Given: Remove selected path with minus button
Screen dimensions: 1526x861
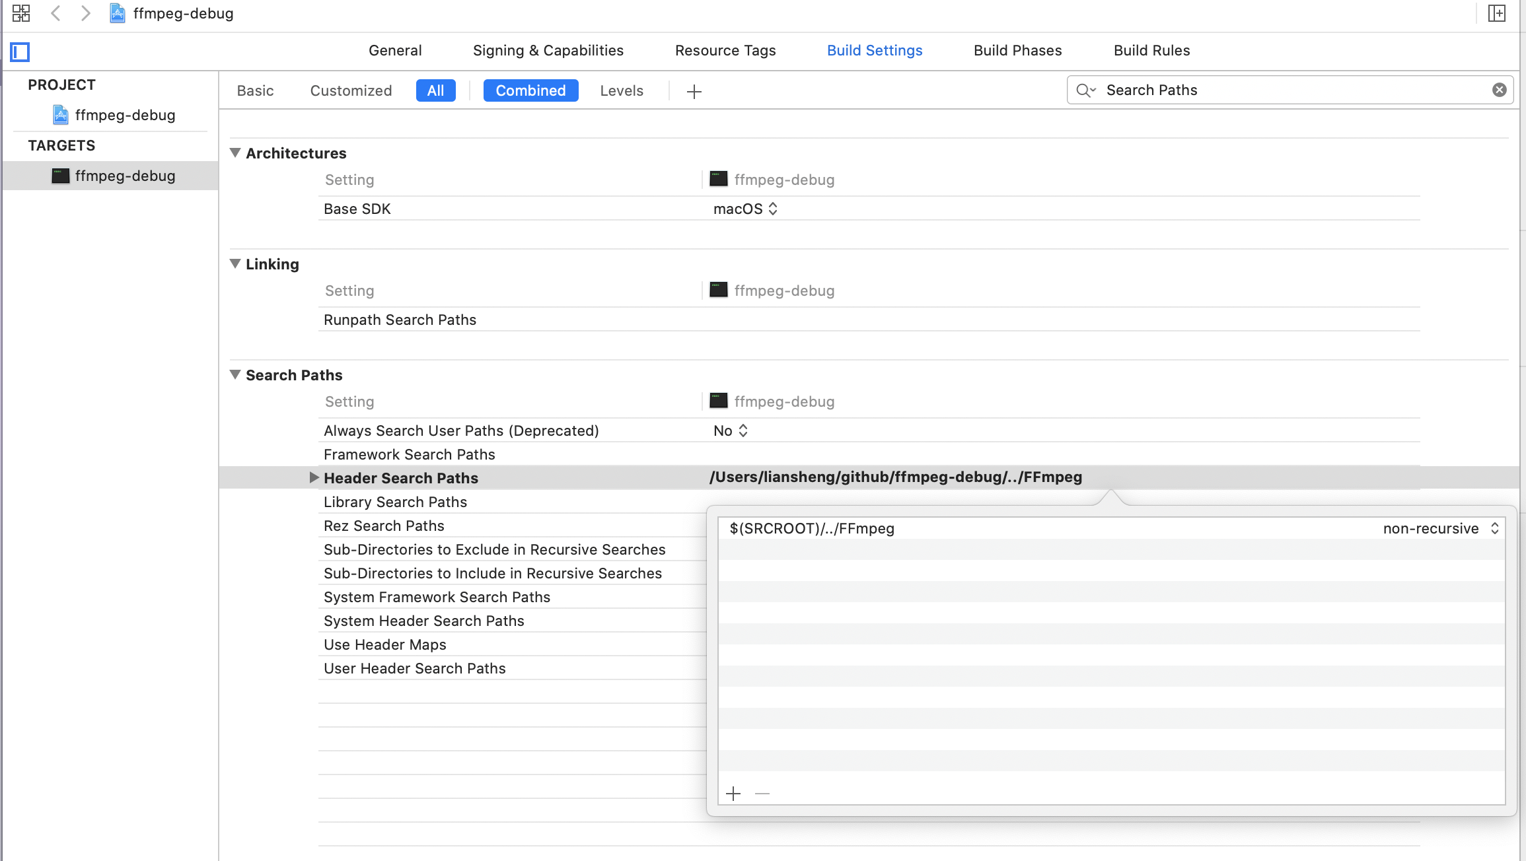Looking at the screenshot, I should pyautogui.click(x=762, y=794).
